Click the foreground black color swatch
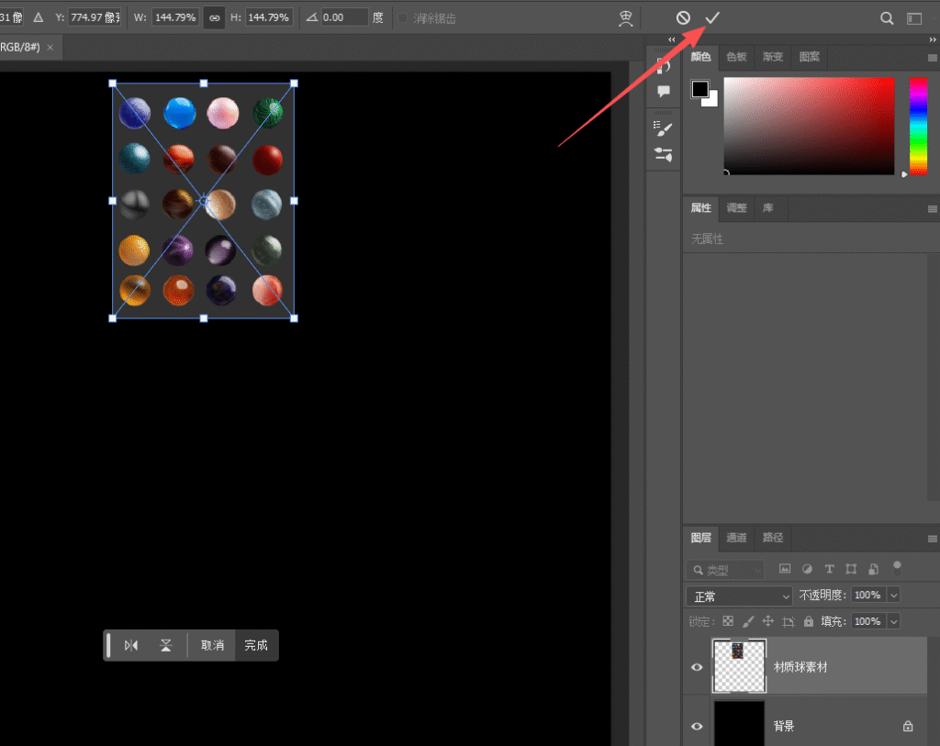Viewport: 940px width, 746px height. 699,89
